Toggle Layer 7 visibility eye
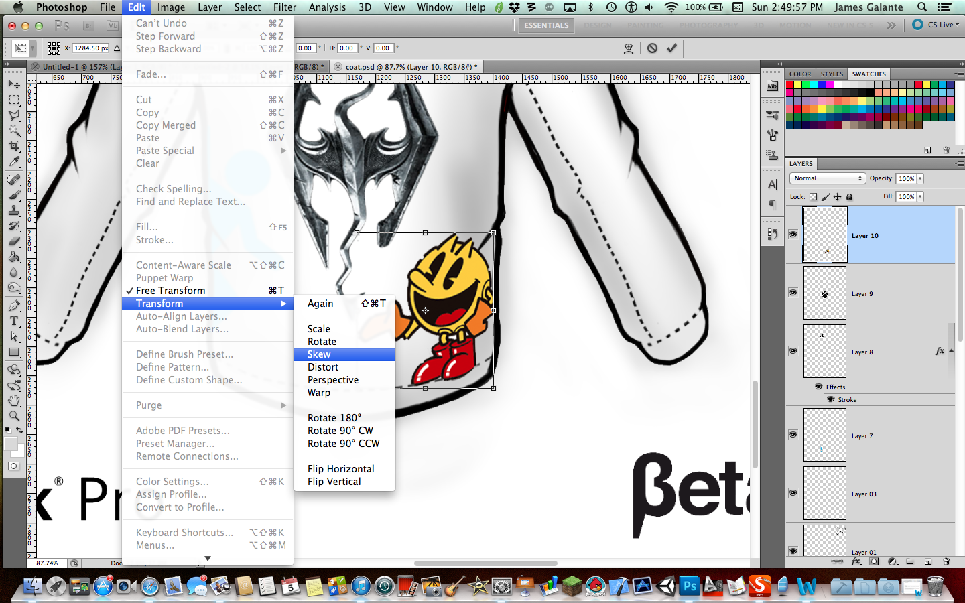 pyautogui.click(x=793, y=435)
